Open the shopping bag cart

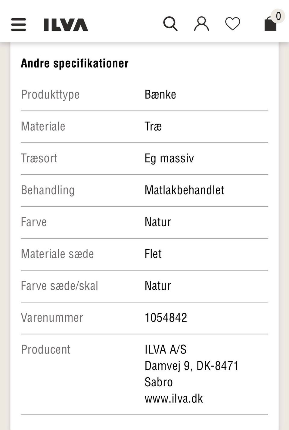(270, 25)
